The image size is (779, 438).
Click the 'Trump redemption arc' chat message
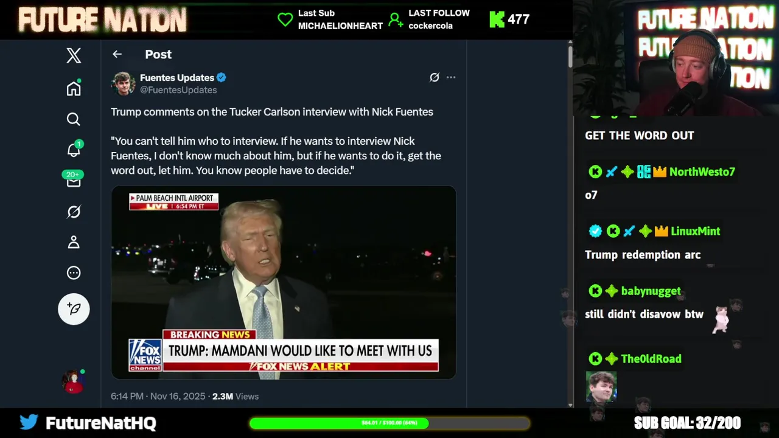[x=643, y=255]
